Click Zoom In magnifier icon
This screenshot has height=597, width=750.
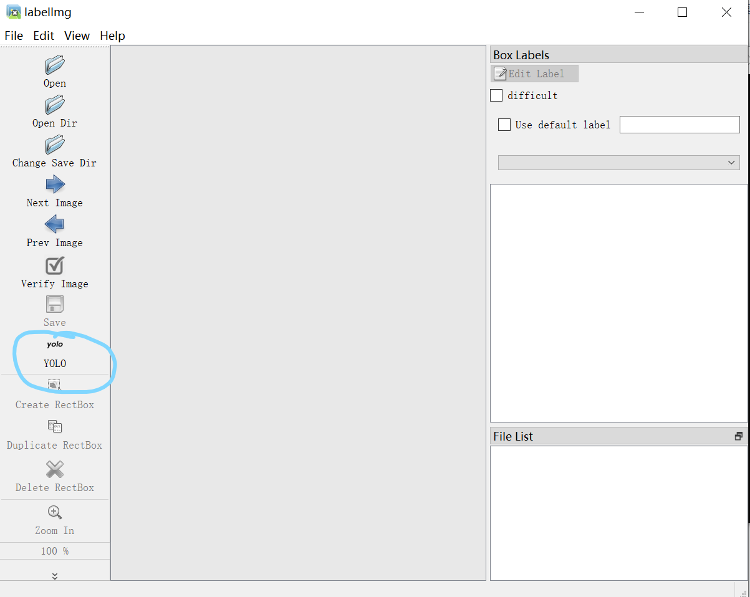[55, 512]
